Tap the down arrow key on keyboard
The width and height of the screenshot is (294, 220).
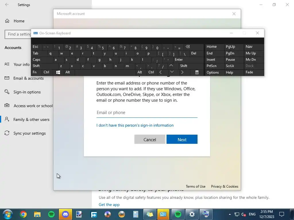click(x=172, y=72)
